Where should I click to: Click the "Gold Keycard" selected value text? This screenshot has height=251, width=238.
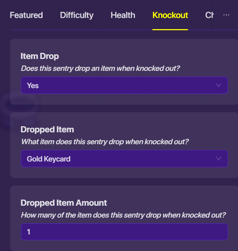point(48,159)
